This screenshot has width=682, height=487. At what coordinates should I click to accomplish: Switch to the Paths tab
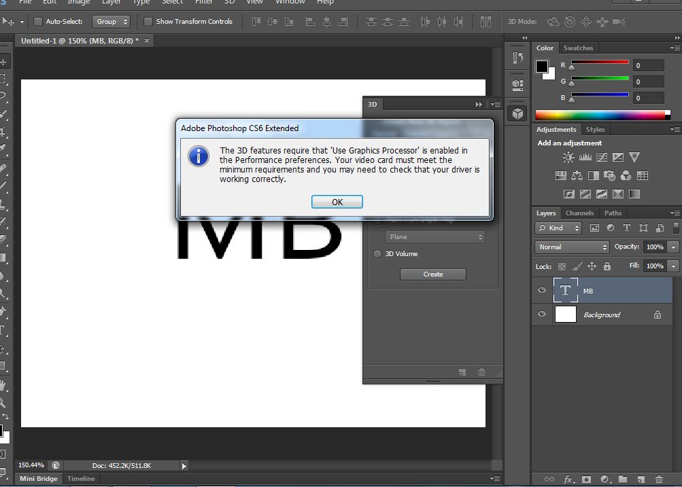pos(613,213)
